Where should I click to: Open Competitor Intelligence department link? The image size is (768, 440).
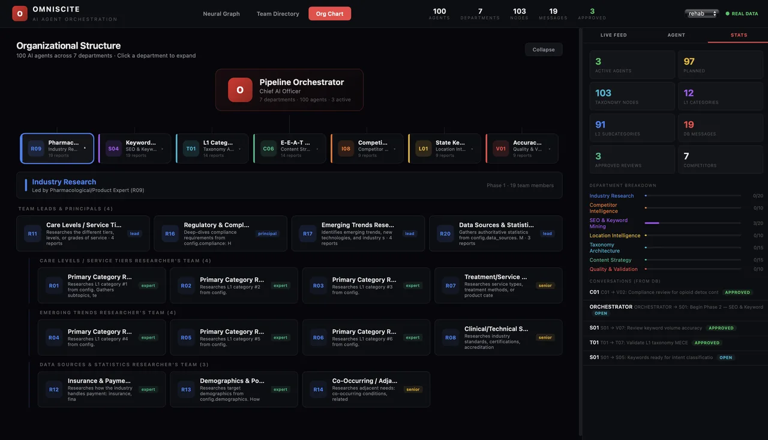tap(604, 208)
